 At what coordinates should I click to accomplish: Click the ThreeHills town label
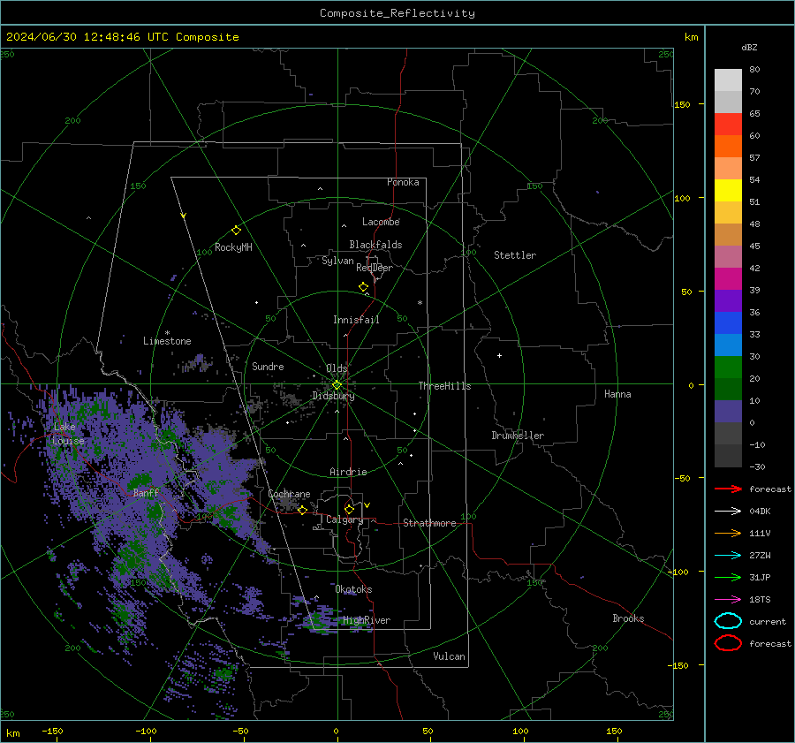(444, 386)
